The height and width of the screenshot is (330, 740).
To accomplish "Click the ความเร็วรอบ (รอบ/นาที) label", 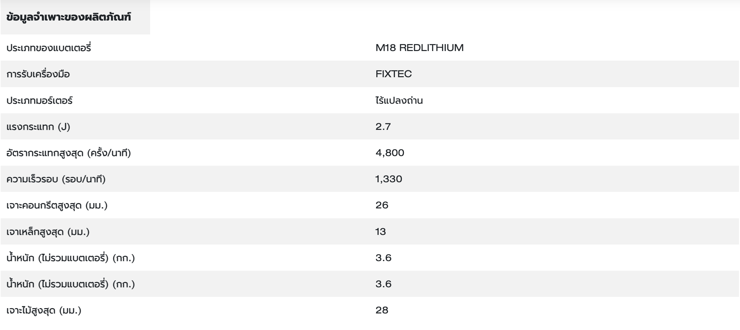I will tap(56, 179).
